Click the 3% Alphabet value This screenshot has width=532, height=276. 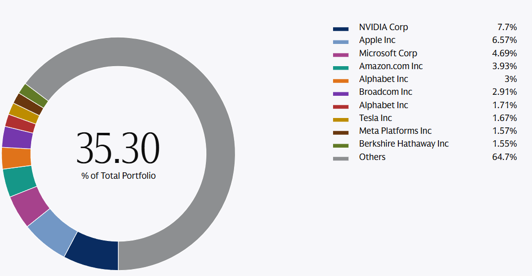tap(511, 79)
